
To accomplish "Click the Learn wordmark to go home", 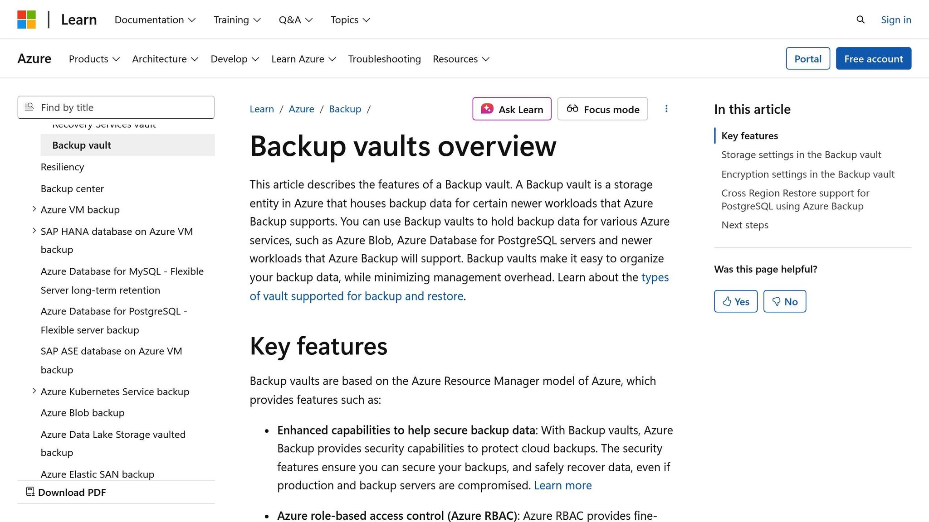I will tap(78, 19).
